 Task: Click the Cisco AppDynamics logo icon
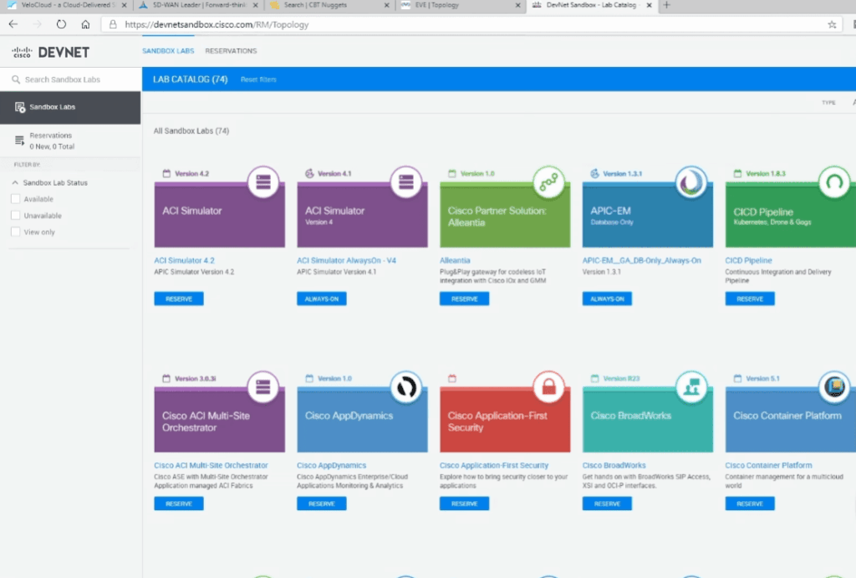pos(406,387)
